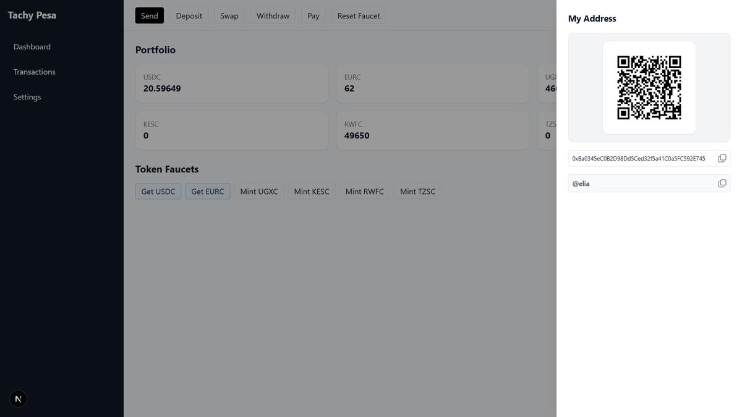Open the Dashboard page
The width and height of the screenshot is (742, 417).
(32, 47)
